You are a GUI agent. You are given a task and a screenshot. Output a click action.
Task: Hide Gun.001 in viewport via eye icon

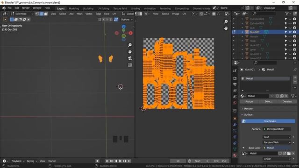click(290, 32)
